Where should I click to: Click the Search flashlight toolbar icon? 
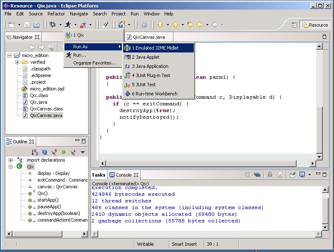tap(105, 25)
